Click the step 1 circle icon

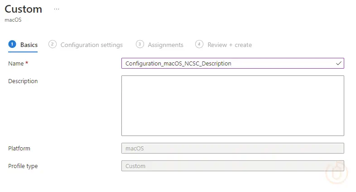coord(12,44)
